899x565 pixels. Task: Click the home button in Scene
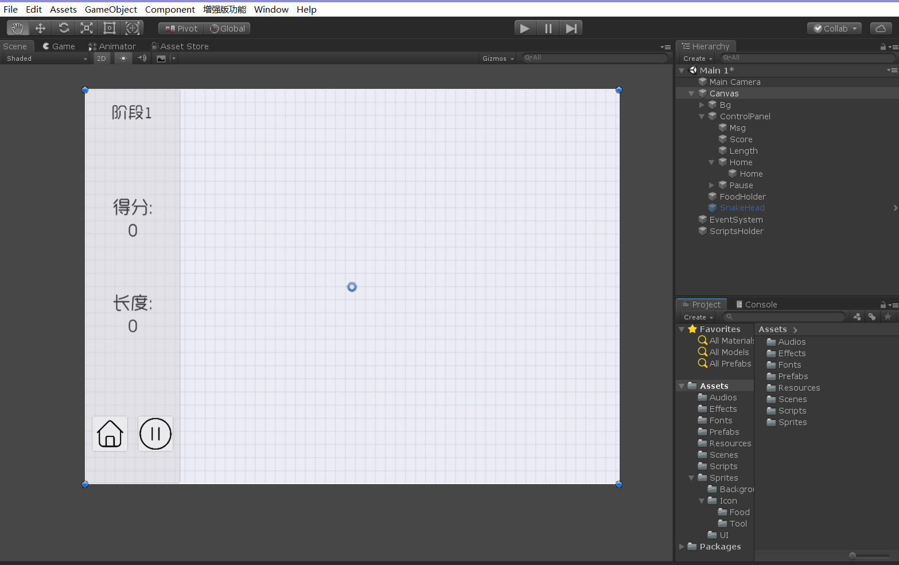[110, 434]
